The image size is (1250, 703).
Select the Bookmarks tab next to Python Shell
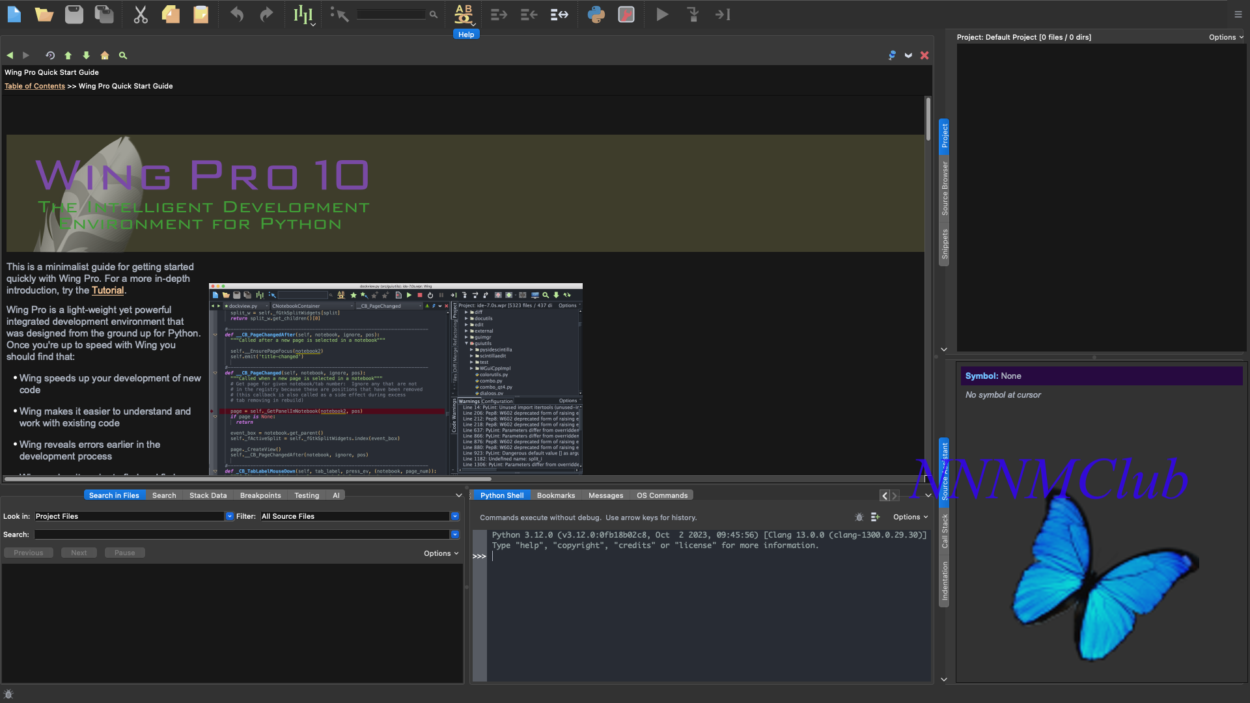[x=555, y=495]
